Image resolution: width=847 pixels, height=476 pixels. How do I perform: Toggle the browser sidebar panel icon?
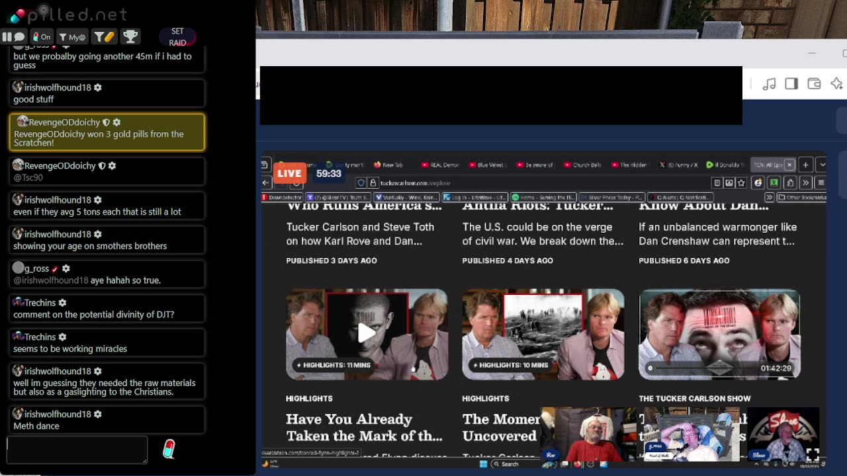tap(791, 84)
